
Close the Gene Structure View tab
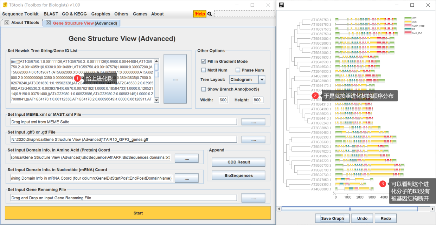(x=49, y=23)
